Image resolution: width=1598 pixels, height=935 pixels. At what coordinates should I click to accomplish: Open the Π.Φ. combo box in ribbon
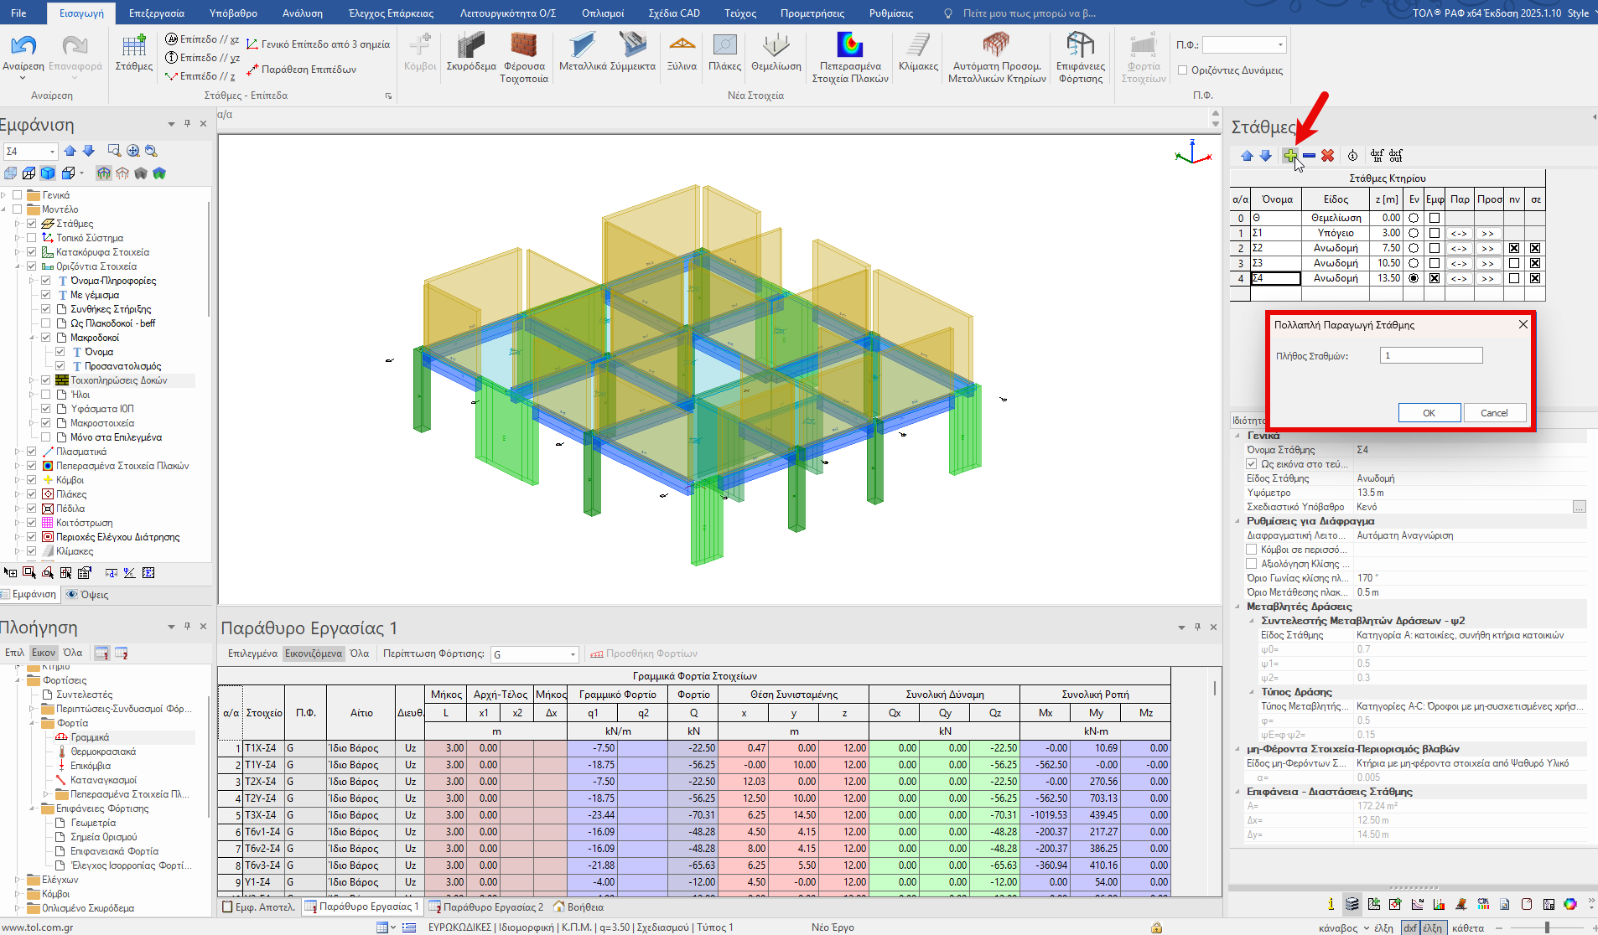click(1280, 45)
